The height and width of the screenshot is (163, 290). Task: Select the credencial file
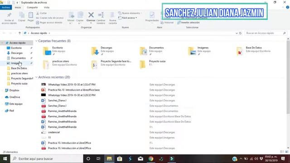click(54, 132)
